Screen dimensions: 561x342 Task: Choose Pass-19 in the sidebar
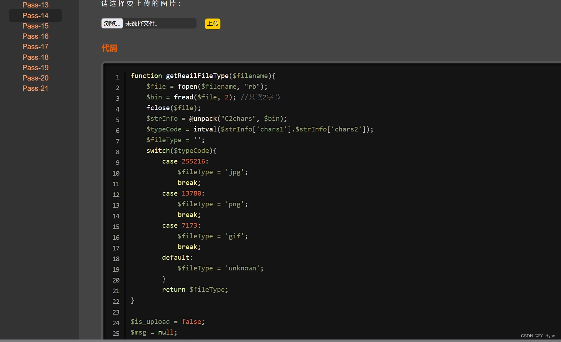(x=35, y=68)
